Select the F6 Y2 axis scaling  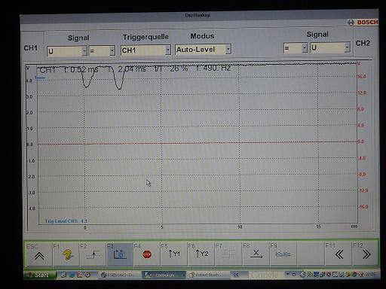pyautogui.click(x=201, y=254)
